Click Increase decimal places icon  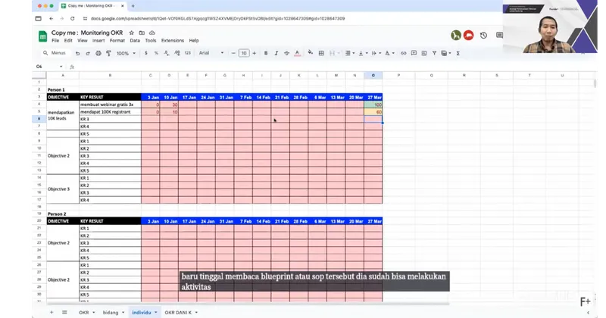tap(177, 53)
